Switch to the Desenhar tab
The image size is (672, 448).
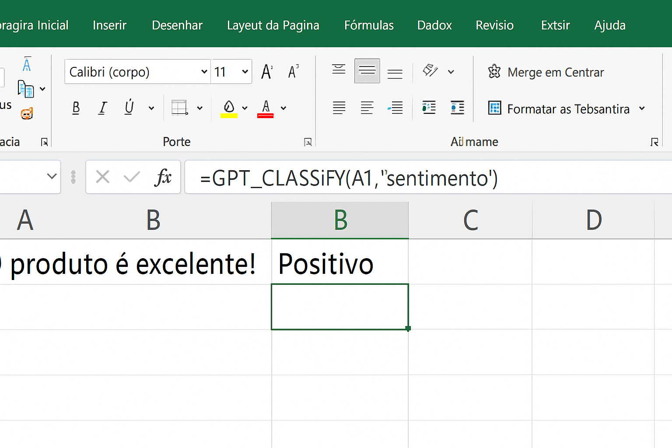[177, 25]
